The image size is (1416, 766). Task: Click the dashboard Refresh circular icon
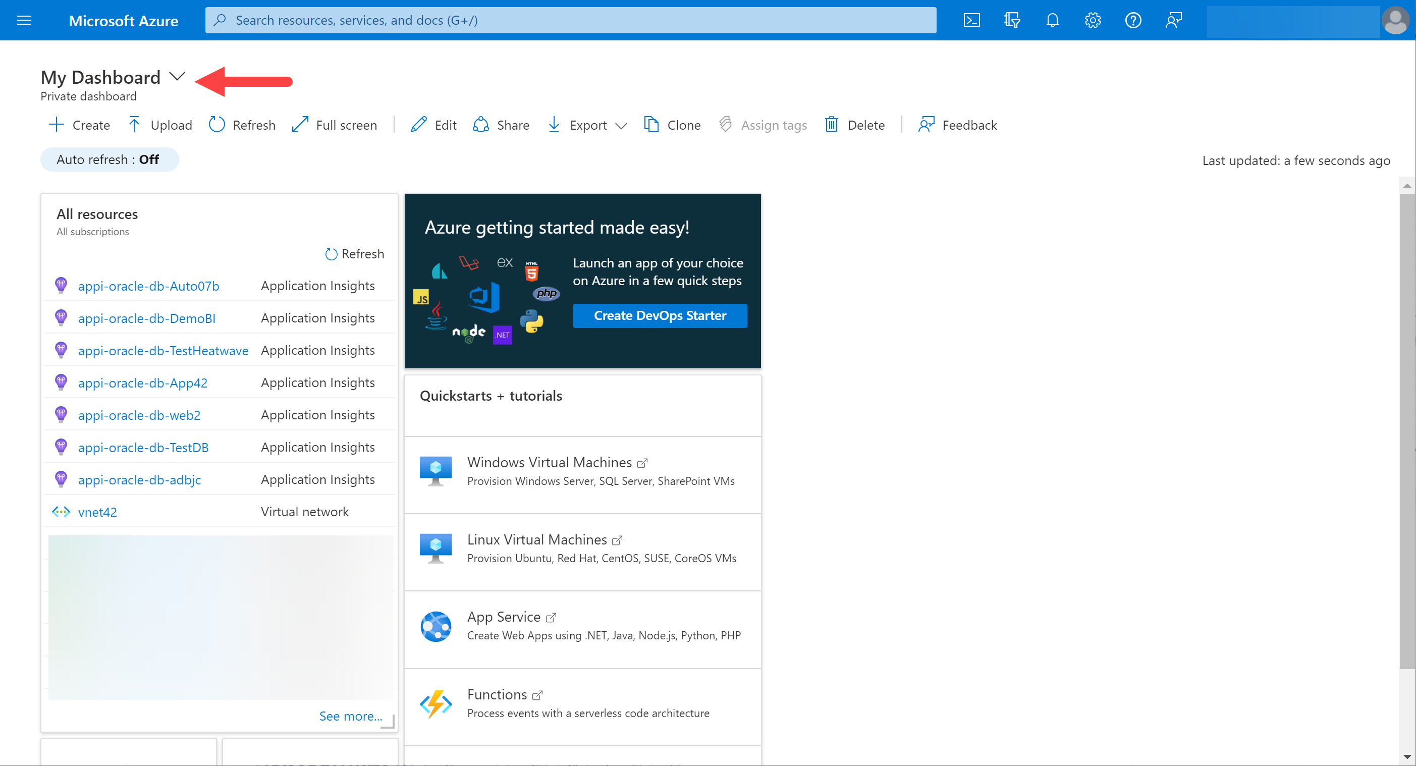click(x=216, y=125)
